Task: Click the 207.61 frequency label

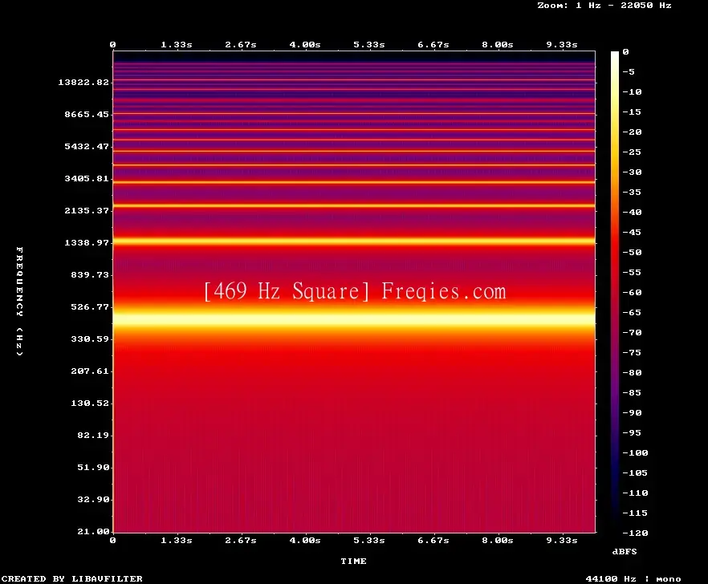Action: click(90, 371)
